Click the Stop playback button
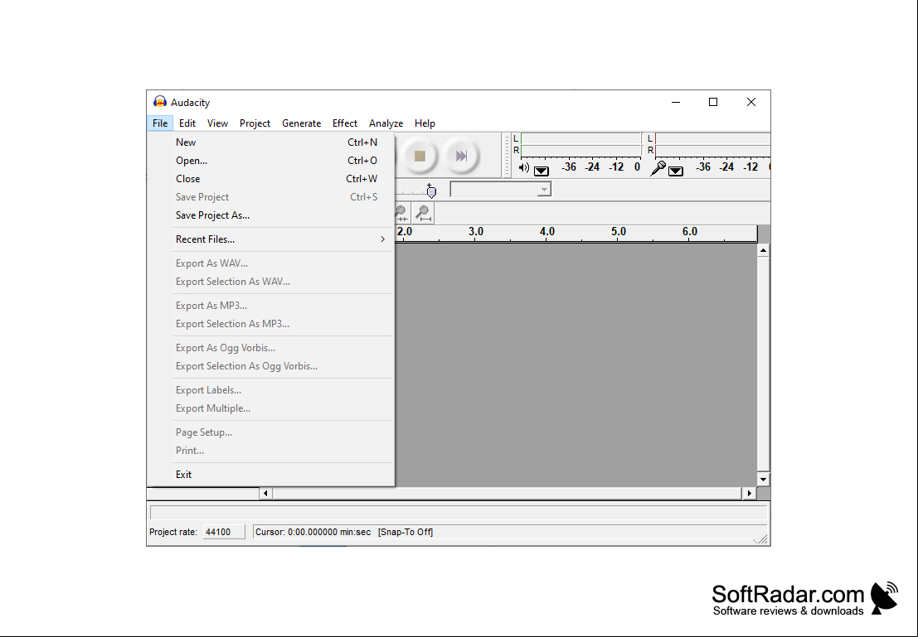918x637 pixels. (419, 156)
